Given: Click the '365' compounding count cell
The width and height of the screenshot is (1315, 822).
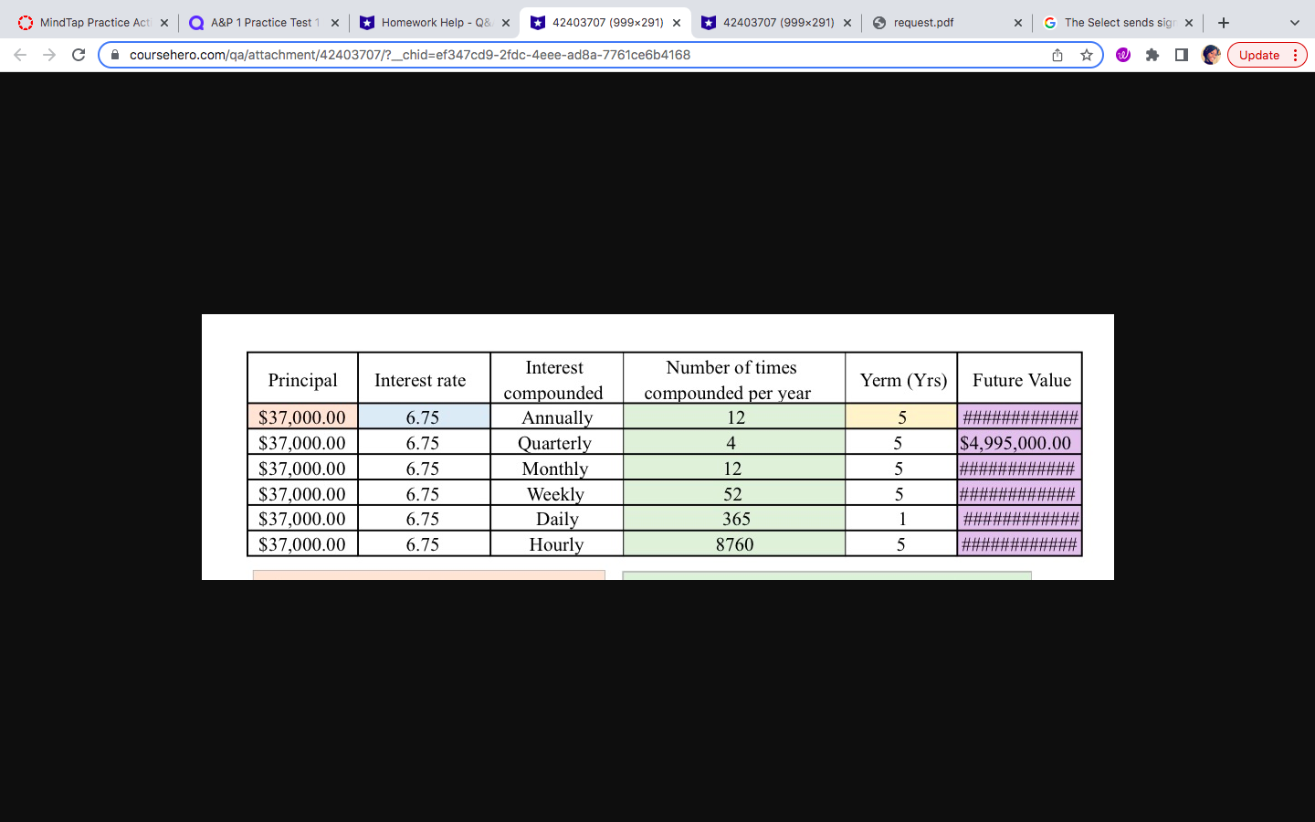Looking at the screenshot, I should coord(736,518).
